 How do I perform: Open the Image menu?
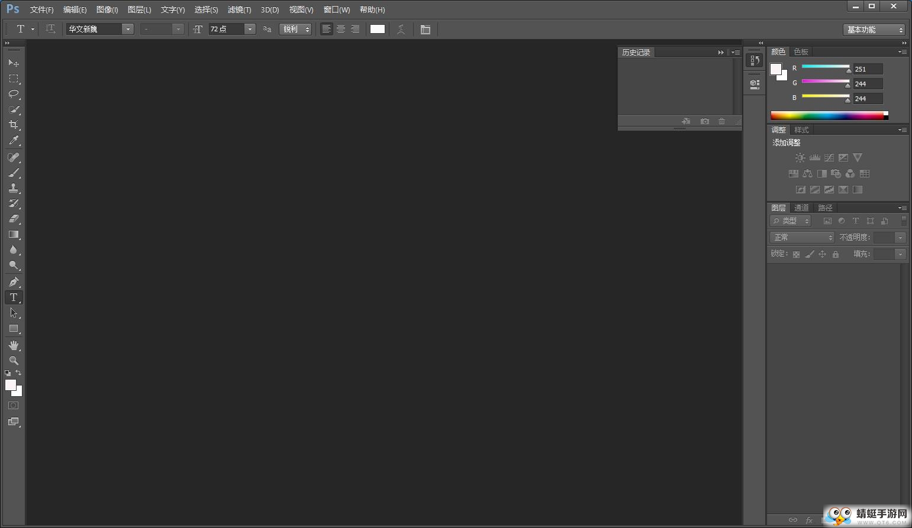point(107,9)
